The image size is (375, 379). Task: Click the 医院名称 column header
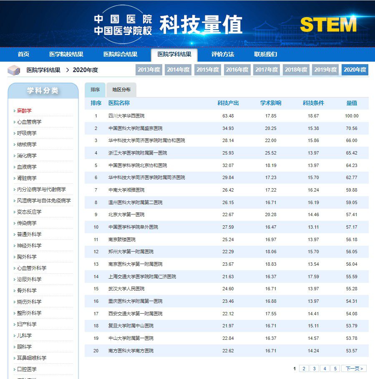coord(119,103)
